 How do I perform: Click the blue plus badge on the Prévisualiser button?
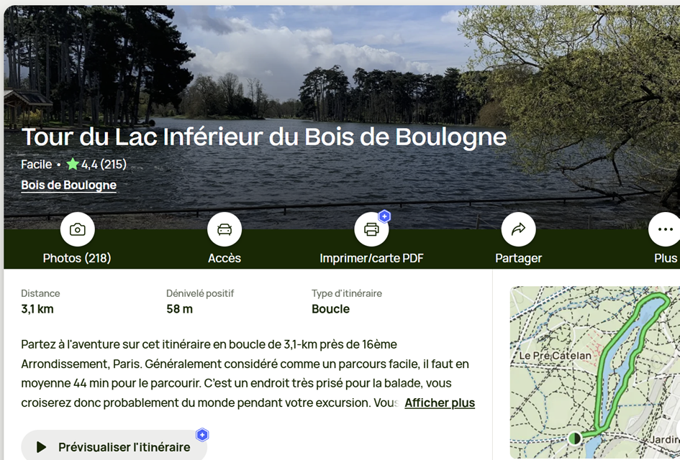coord(202,435)
